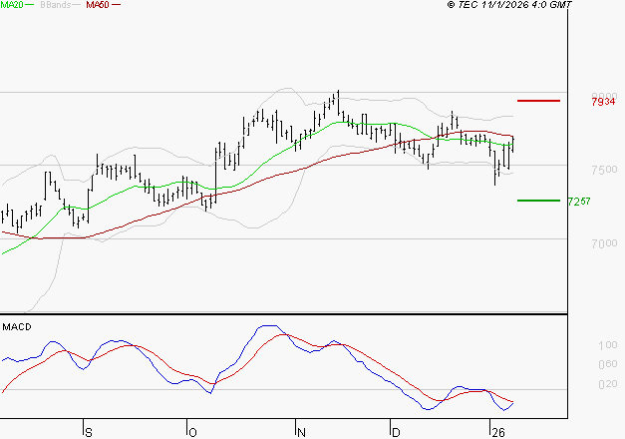Click the MACD 060 axis label
This screenshot has width=625, height=439.
(x=608, y=364)
